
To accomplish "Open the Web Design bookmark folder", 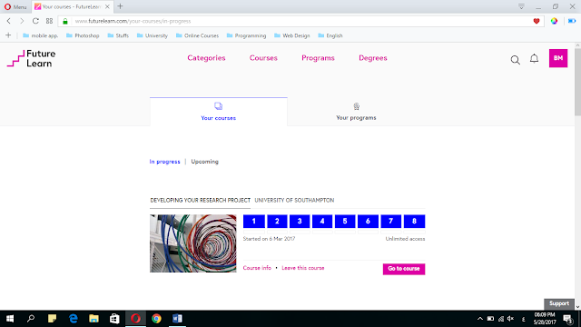I will [x=292, y=35].
